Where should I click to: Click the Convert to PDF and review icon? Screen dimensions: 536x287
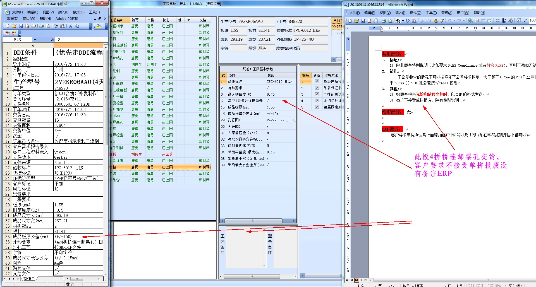coord(14,33)
